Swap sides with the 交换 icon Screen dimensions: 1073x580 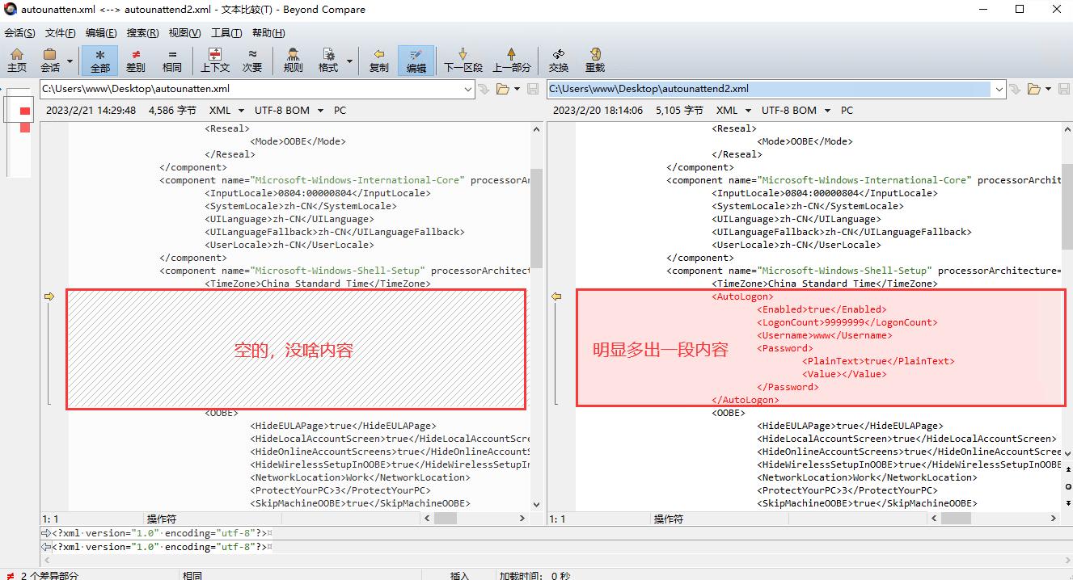pos(558,60)
